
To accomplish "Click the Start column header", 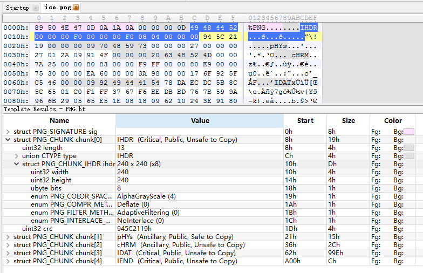I will pos(305,121).
